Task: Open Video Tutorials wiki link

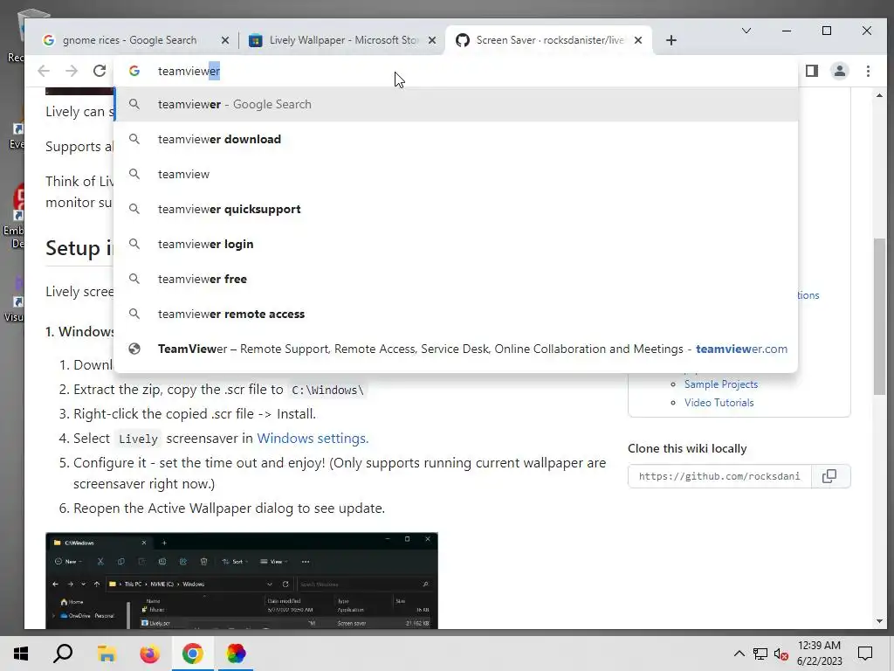Action: coord(719,402)
